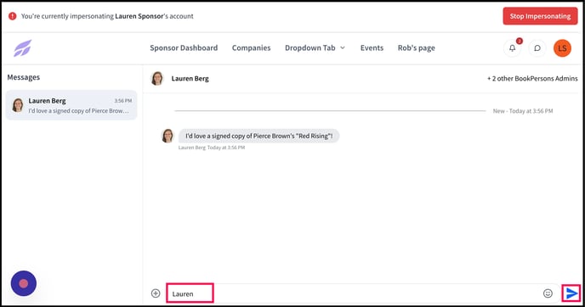585x307 pixels.
Task: Click the plus attachment icon
Action: click(x=156, y=293)
